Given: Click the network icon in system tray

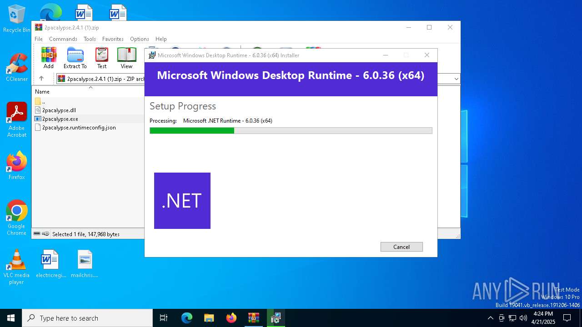Looking at the screenshot, I should [x=512, y=318].
